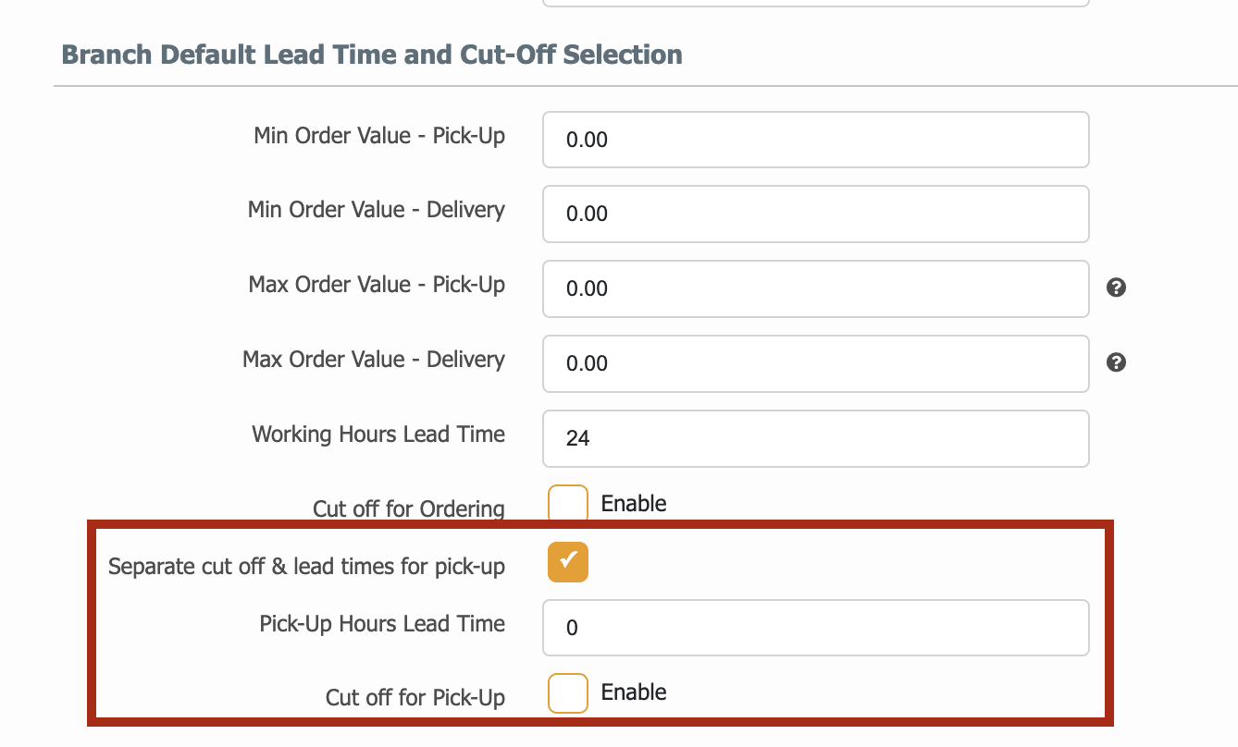Click the Enable label beside Cut off for Pick-Up

pyautogui.click(x=634, y=692)
